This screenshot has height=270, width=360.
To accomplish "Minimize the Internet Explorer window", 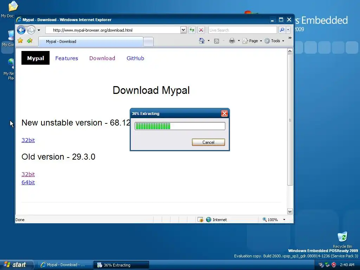I will click(272, 20).
